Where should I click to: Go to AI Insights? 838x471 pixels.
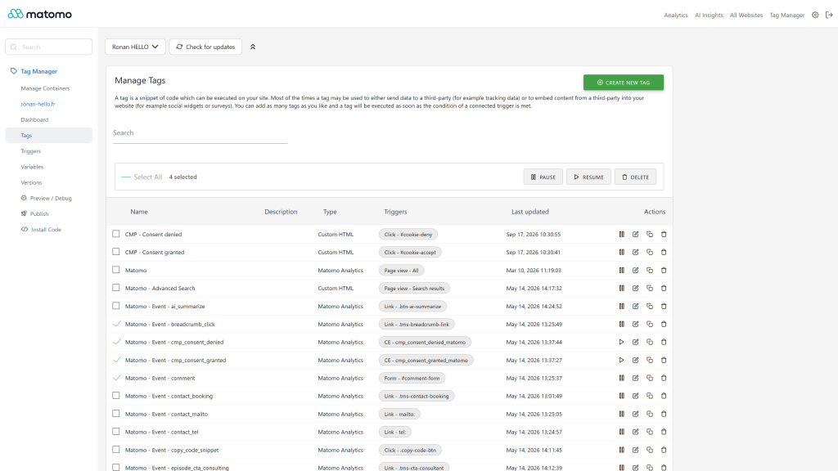click(709, 15)
